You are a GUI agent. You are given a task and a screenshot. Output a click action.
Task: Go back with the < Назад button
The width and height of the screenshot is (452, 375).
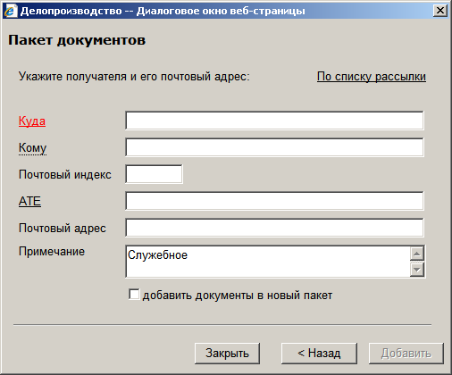(x=319, y=354)
